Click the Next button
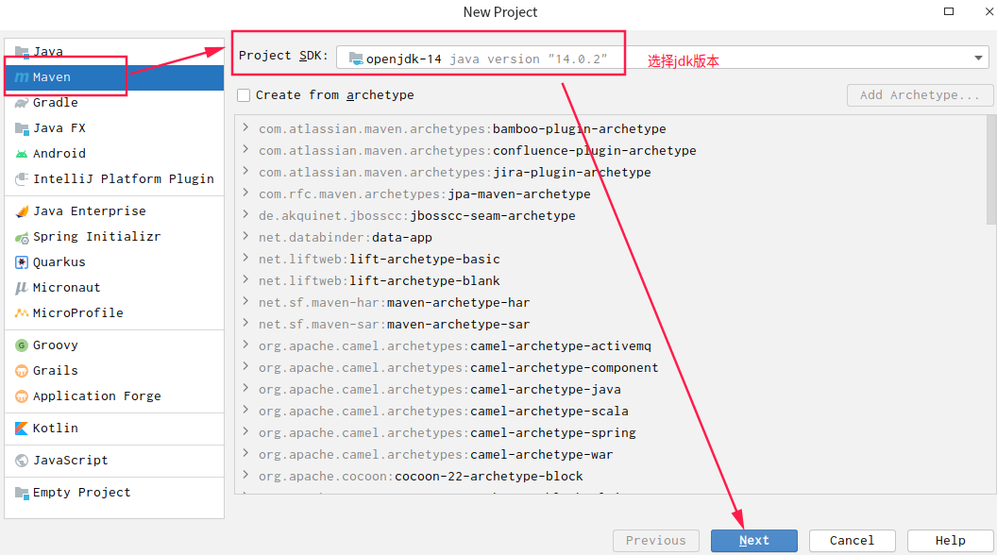The height and width of the screenshot is (555, 997). pos(754,541)
